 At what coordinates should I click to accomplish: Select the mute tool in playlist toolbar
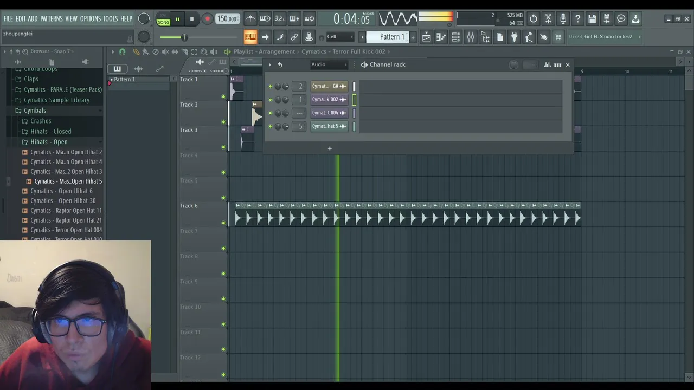(x=165, y=52)
